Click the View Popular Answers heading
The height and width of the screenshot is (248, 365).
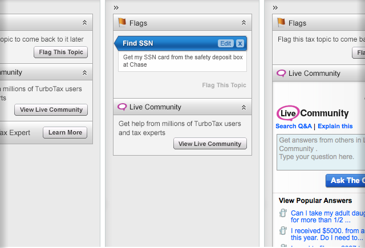click(x=315, y=201)
